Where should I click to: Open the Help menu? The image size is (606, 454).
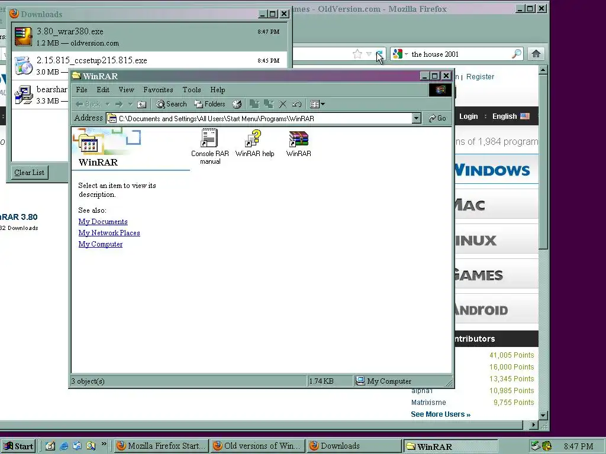[218, 90]
